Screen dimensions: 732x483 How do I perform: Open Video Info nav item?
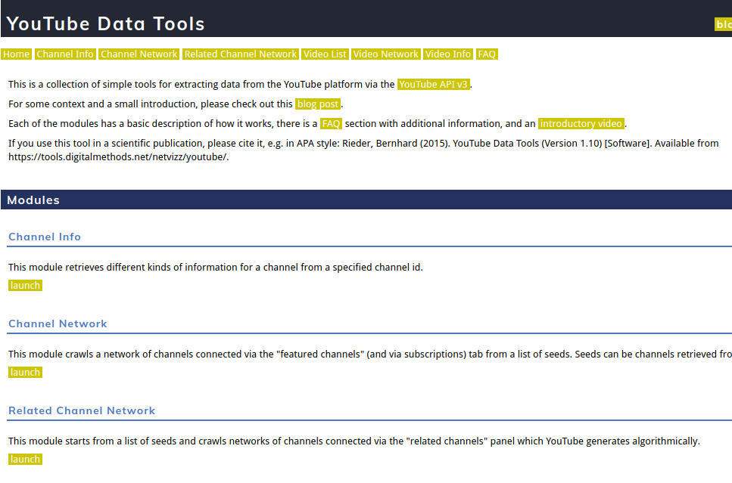click(447, 54)
